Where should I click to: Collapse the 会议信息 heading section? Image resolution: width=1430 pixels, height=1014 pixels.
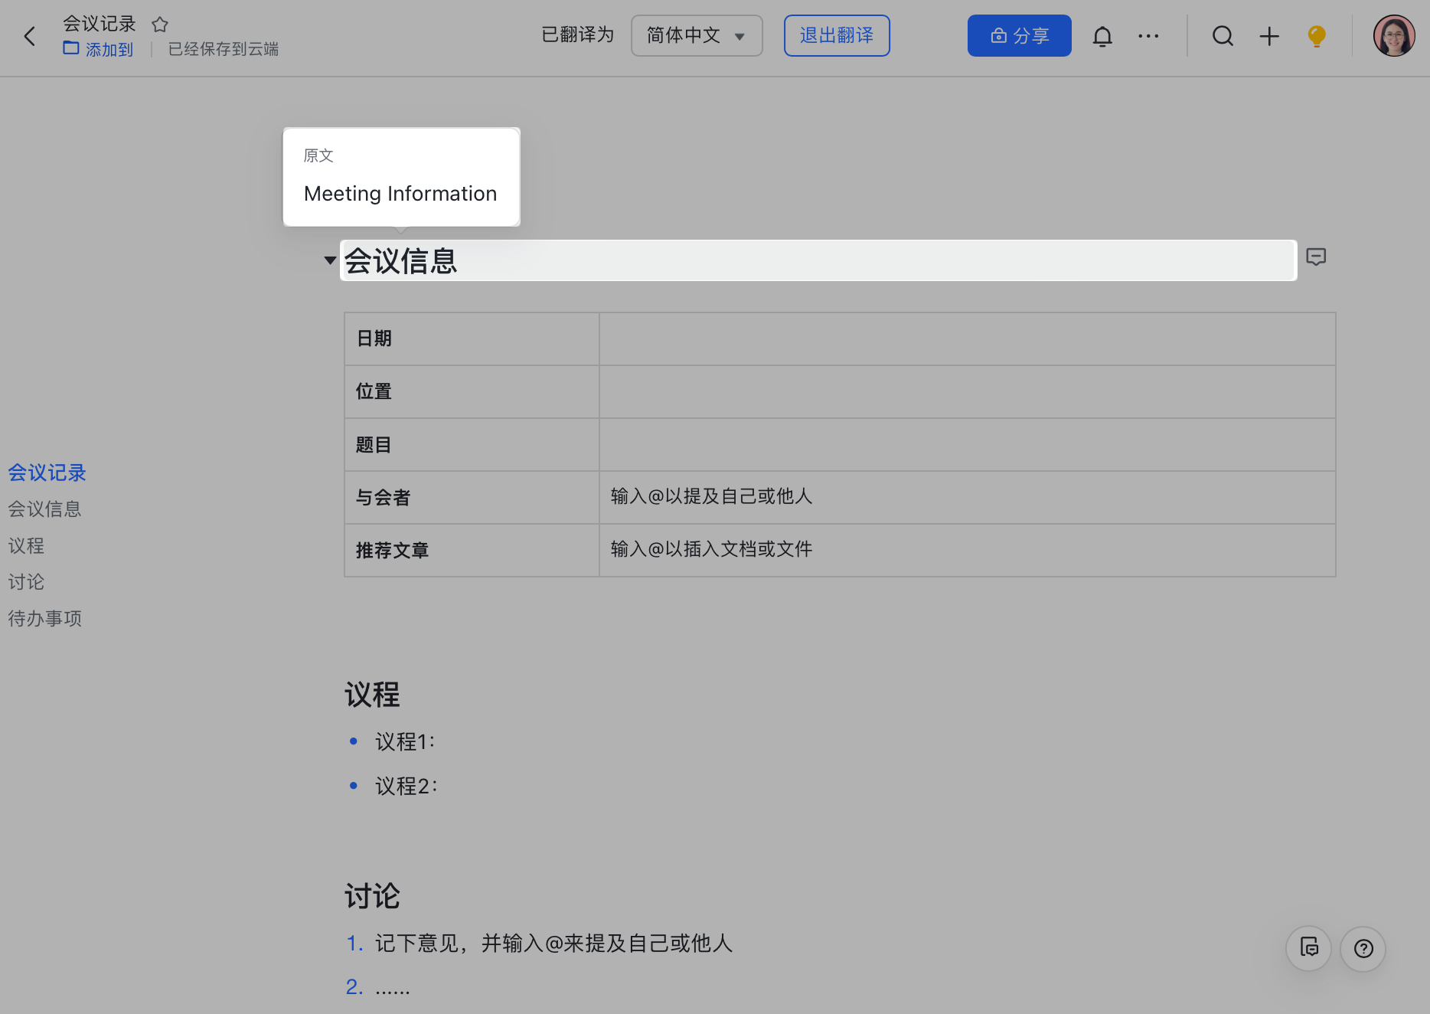pyautogui.click(x=330, y=260)
